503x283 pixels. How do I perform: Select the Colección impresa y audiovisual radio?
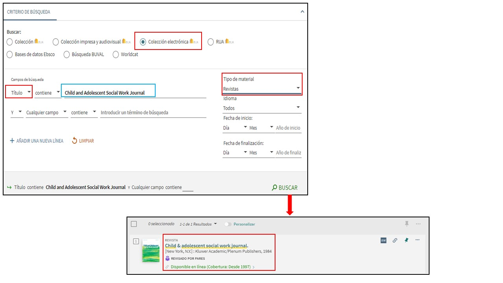(56, 42)
